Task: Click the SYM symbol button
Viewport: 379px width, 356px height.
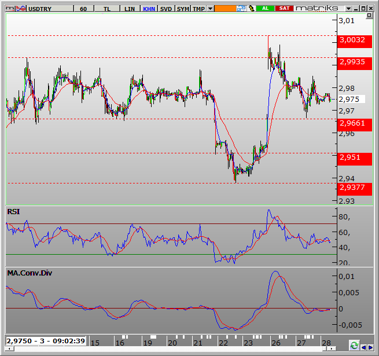Action: pyautogui.click(x=183, y=9)
